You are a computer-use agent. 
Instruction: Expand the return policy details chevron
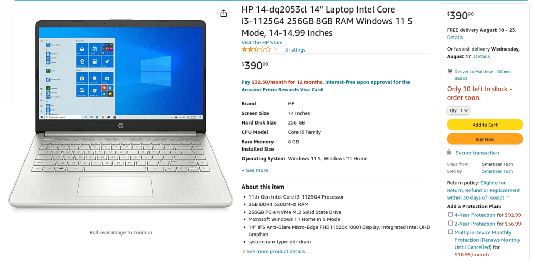(x=509, y=197)
